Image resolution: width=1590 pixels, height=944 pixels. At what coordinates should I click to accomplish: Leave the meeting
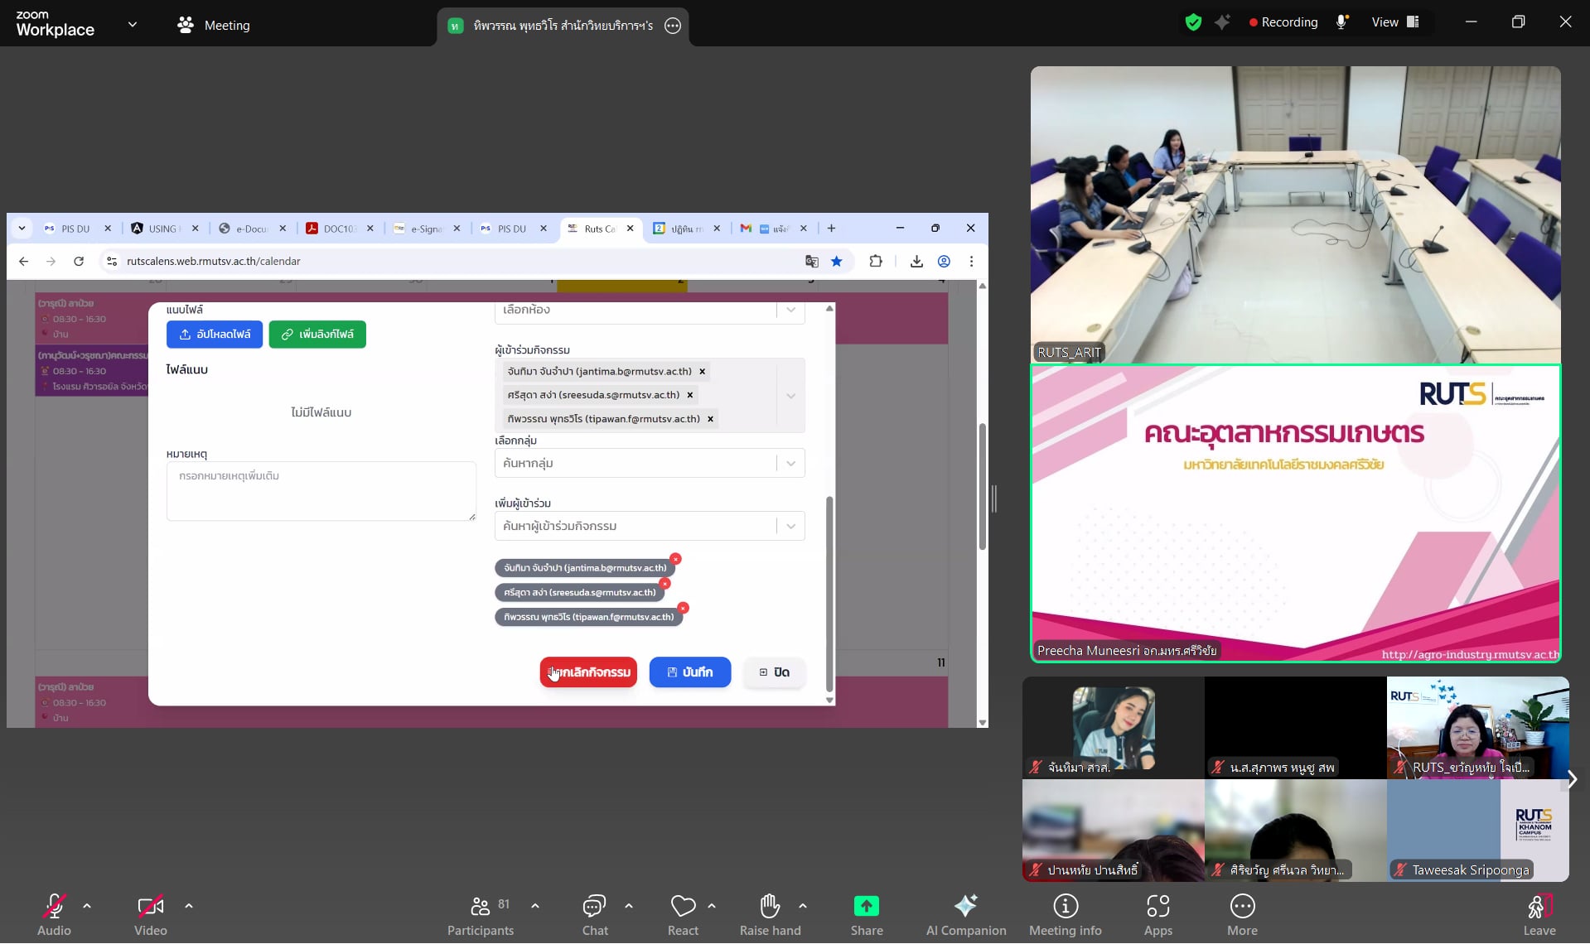[1539, 914]
